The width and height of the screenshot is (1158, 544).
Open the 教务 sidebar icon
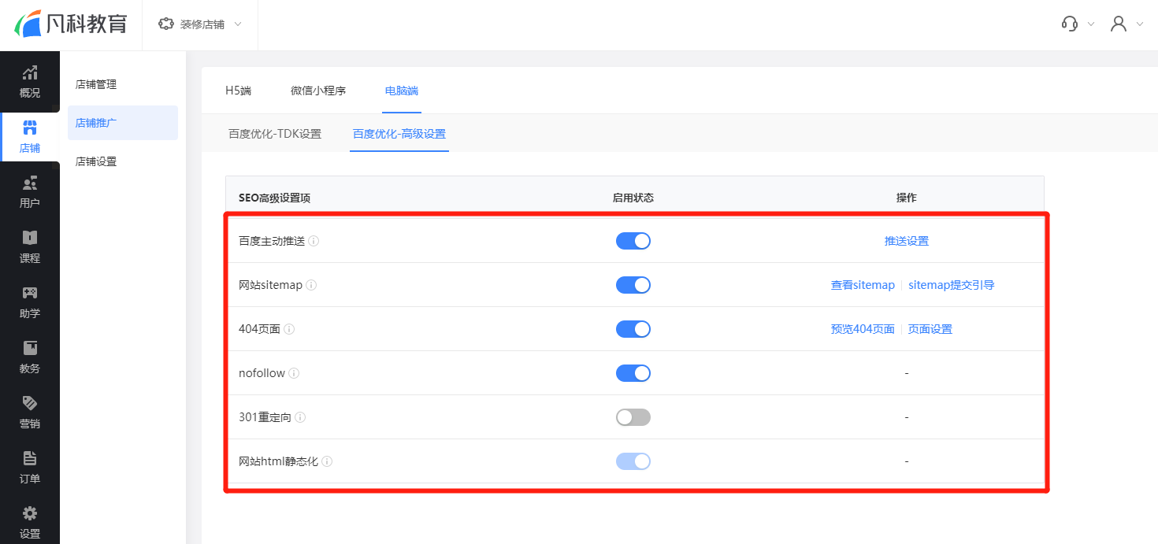click(30, 348)
